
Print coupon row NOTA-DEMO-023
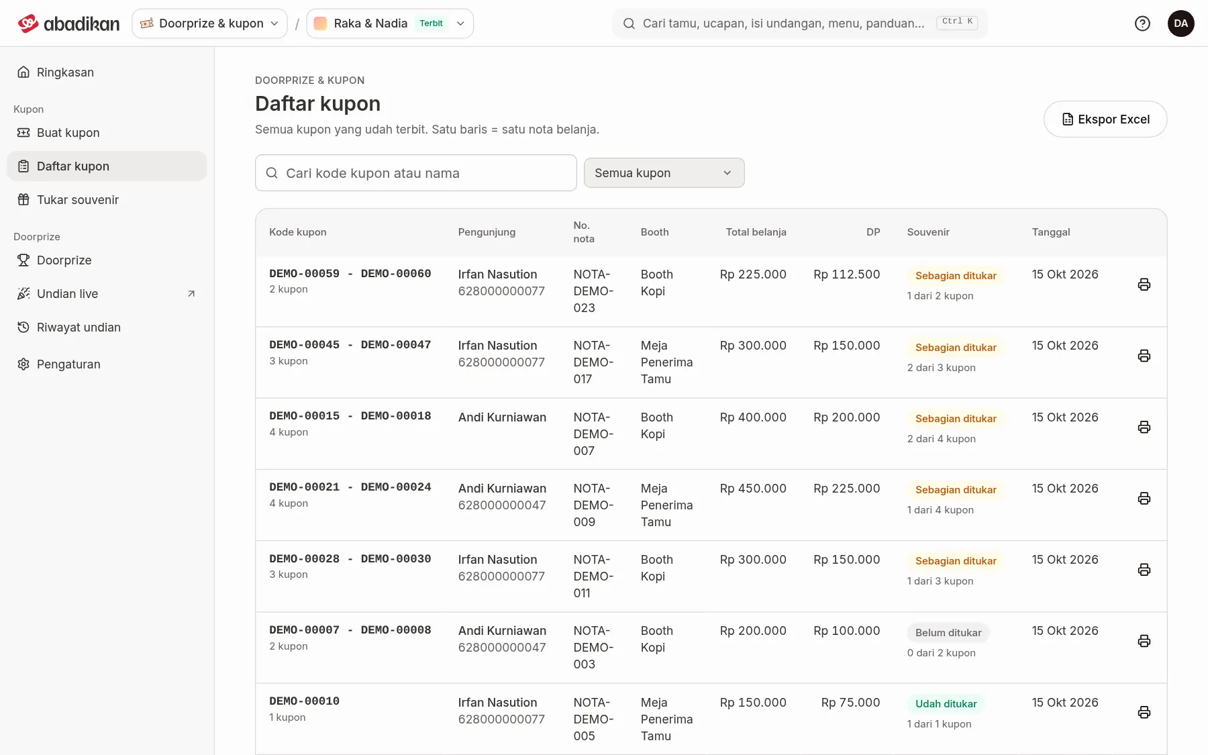pos(1144,285)
